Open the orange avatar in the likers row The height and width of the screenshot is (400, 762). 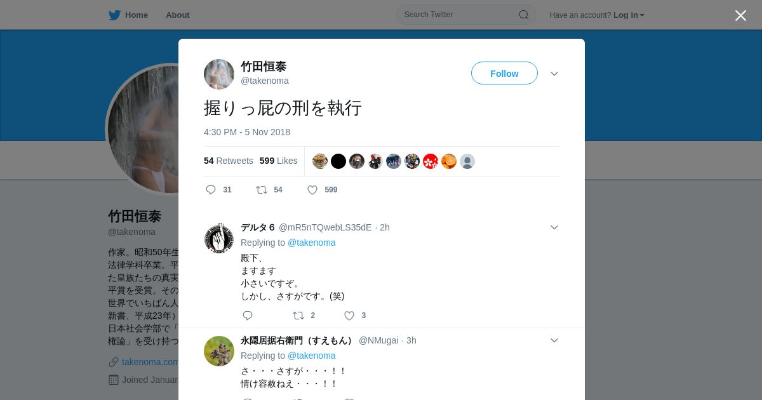pyautogui.click(x=449, y=161)
